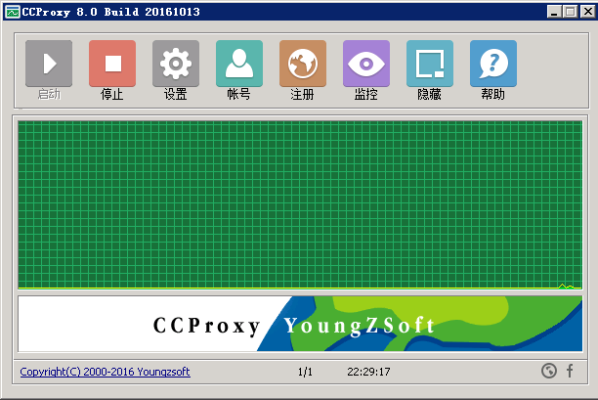The image size is (598, 400).
Task: Click the 1/1 connection count indicator
Action: [306, 372]
